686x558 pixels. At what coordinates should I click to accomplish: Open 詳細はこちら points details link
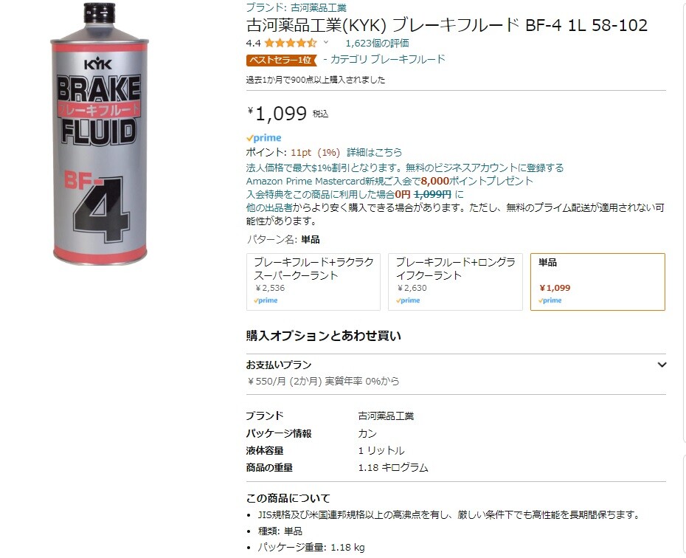[374, 152]
